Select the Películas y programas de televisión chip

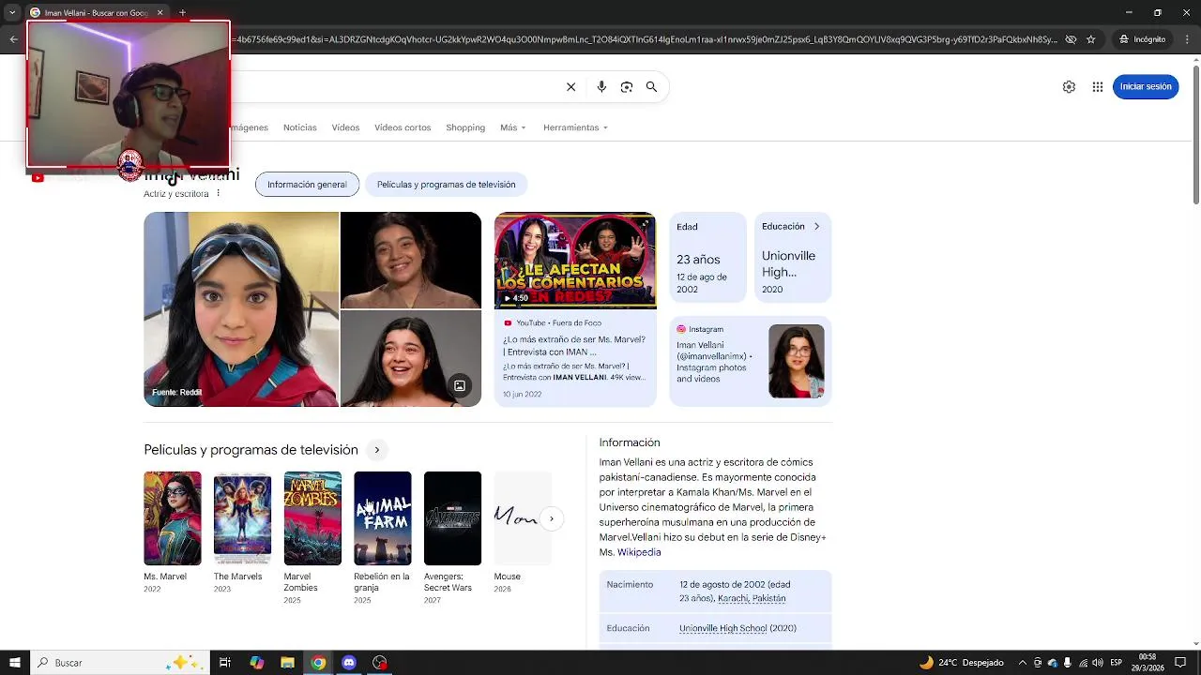click(447, 185)
